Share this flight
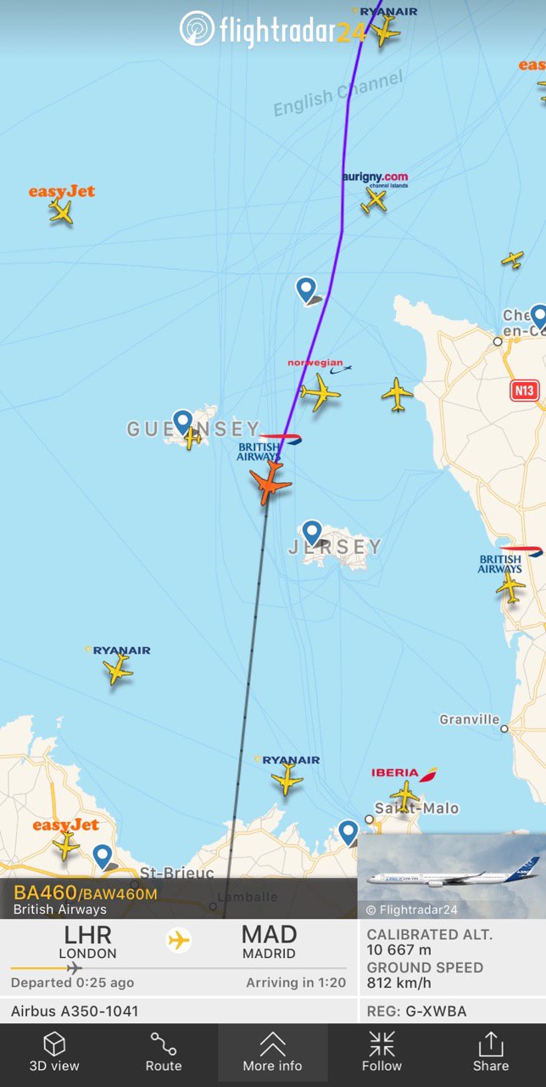Screen dimensions: 546x1087 click(491, 1052)
